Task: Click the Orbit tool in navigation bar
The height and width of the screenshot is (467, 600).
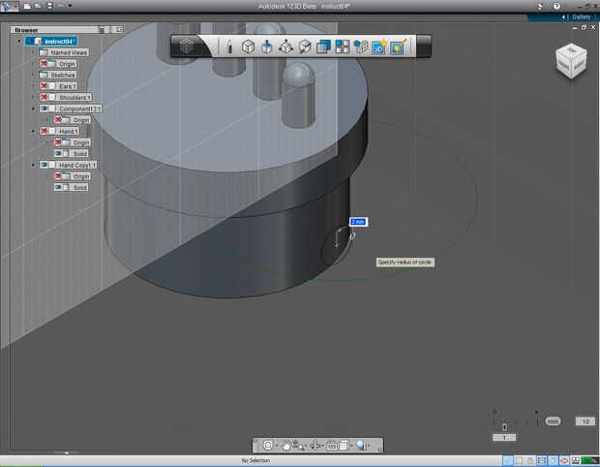Action: click(268, 446)
